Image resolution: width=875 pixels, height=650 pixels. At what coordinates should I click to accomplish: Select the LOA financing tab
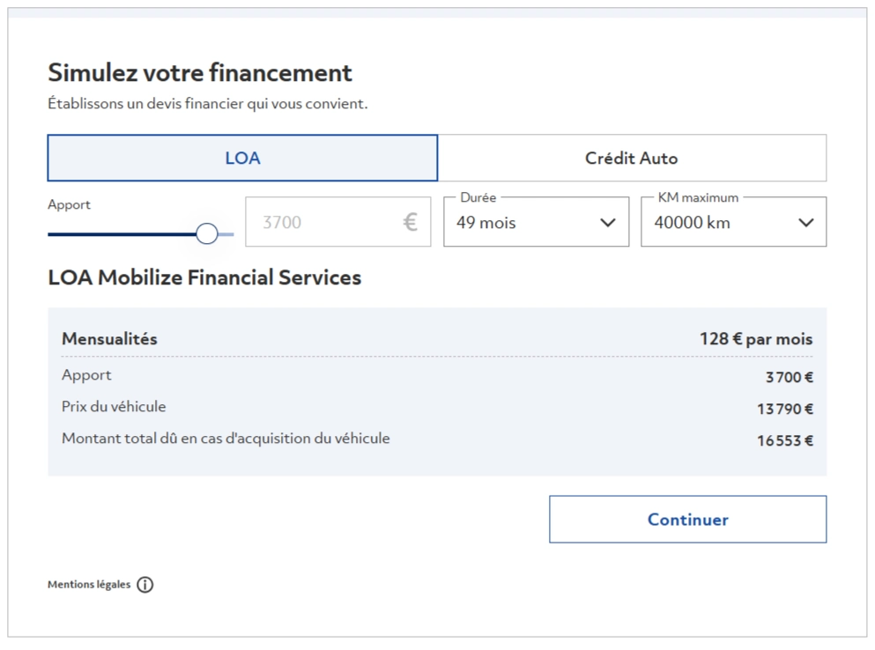242,158
